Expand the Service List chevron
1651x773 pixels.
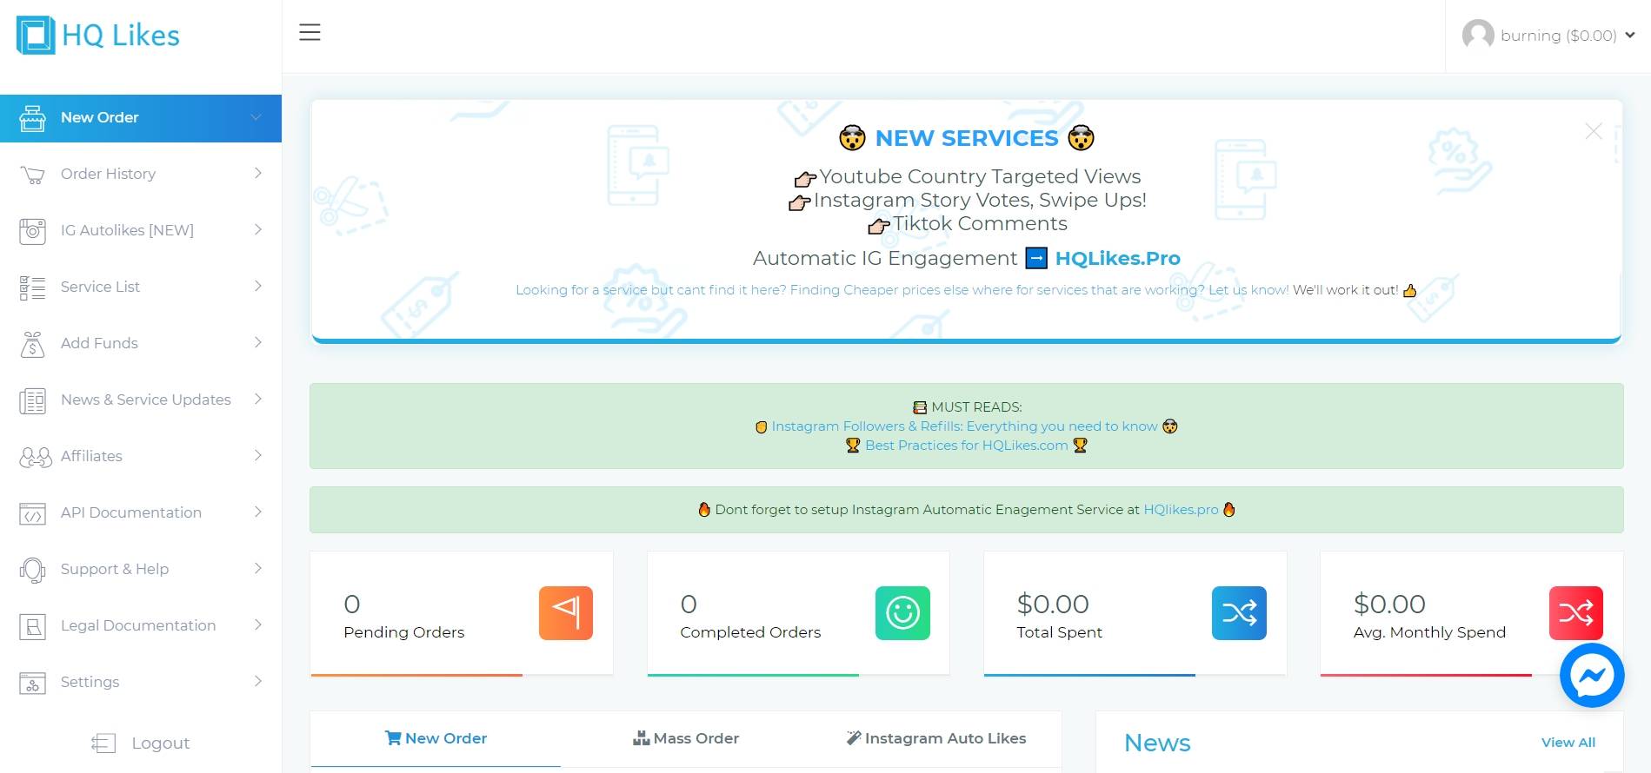pyautogui.click(x=258, y=287)
